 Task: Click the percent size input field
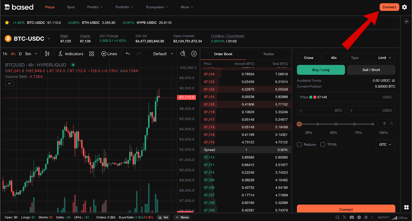tap(386, 123)
